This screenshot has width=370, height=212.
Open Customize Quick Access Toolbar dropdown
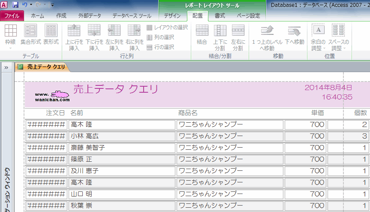pos(52,5)
